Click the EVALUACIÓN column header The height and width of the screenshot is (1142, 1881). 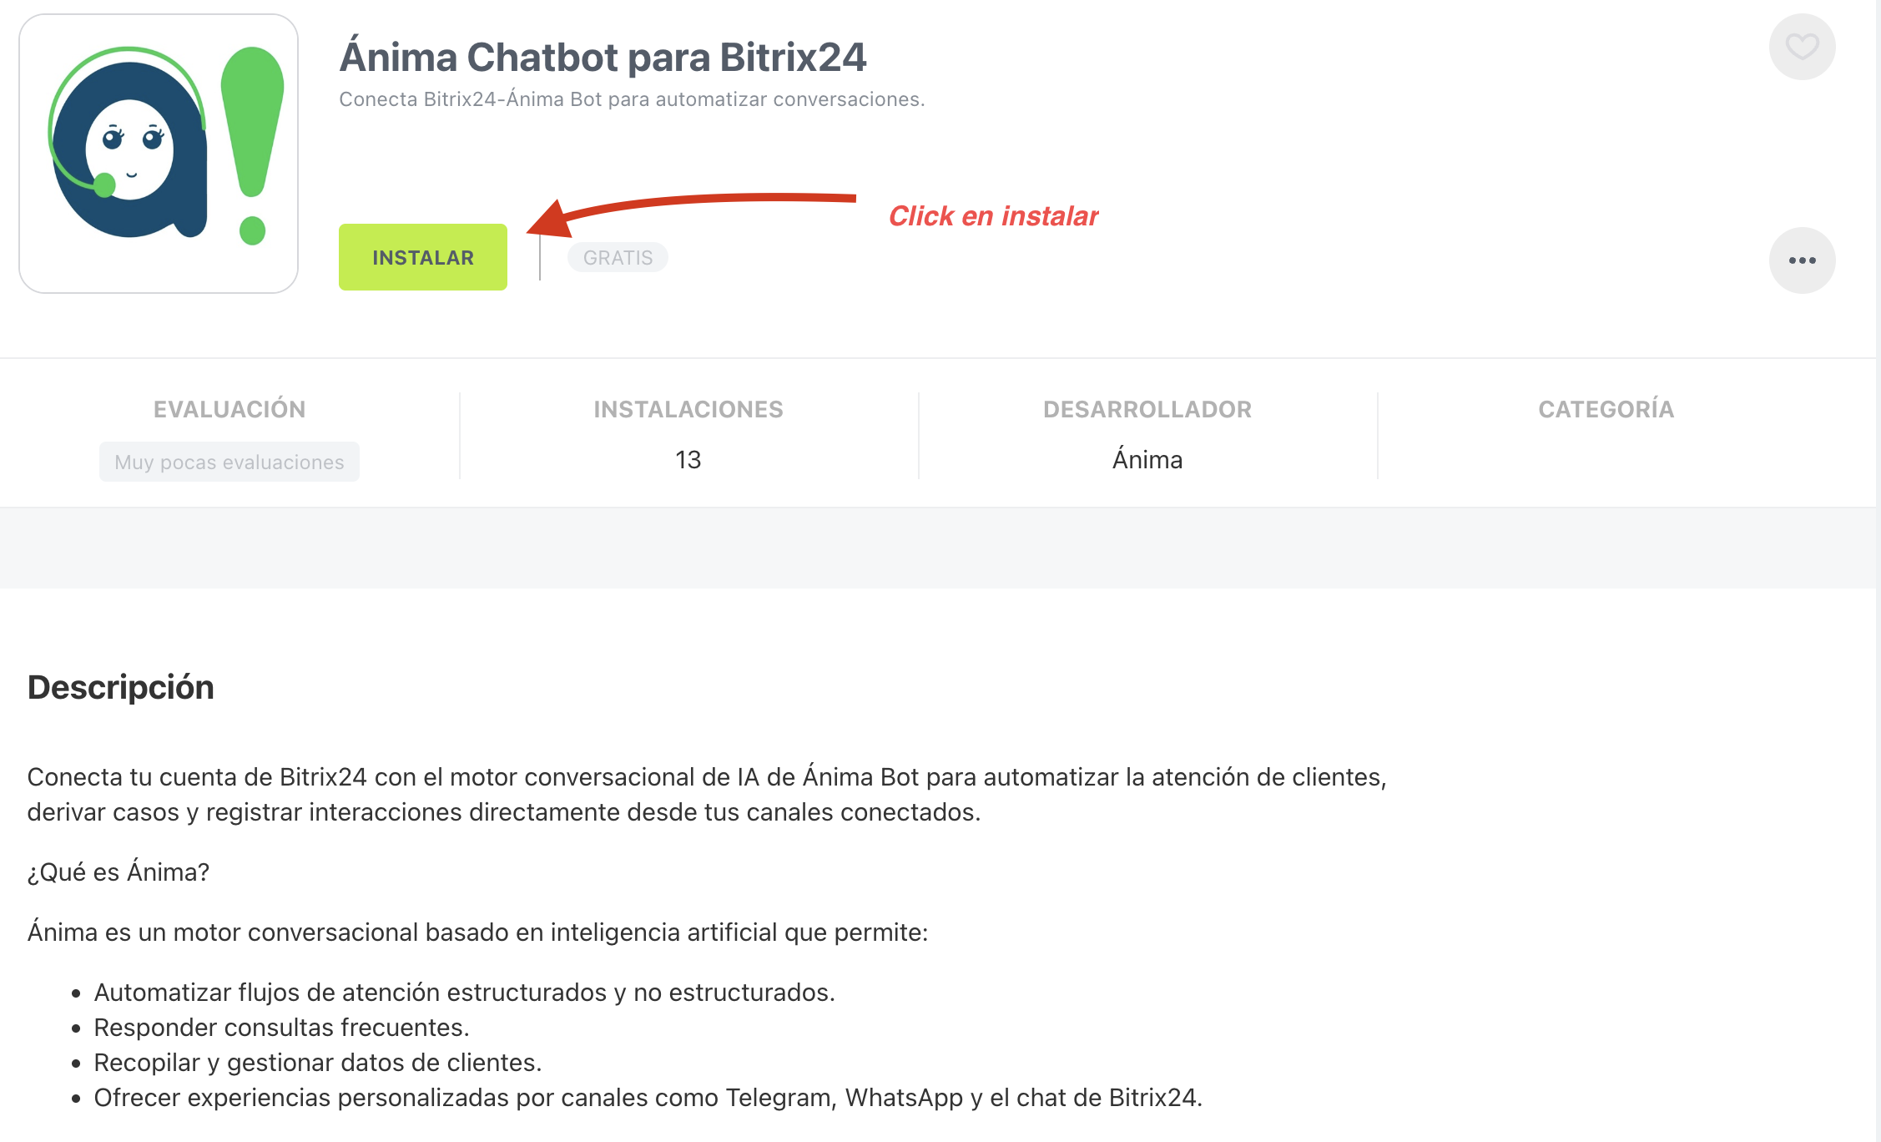pos(229,409)
